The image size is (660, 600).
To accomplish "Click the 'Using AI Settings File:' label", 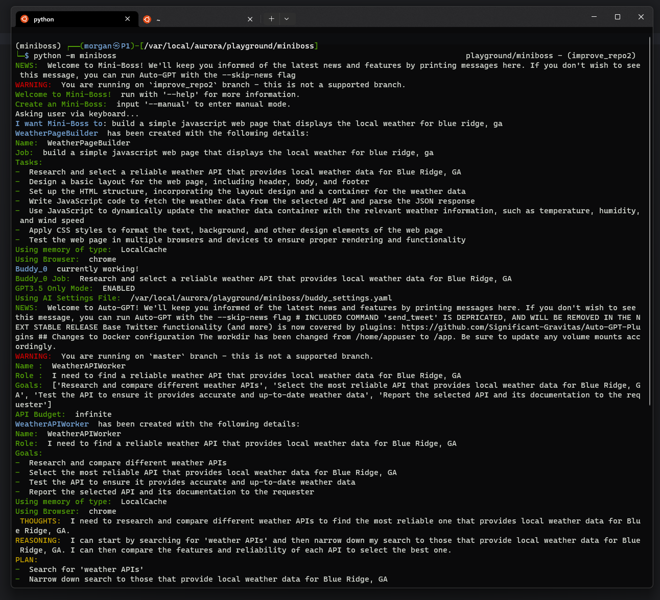I will point(68,298).
